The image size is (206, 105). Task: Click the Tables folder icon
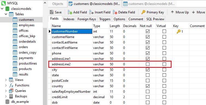11,14
